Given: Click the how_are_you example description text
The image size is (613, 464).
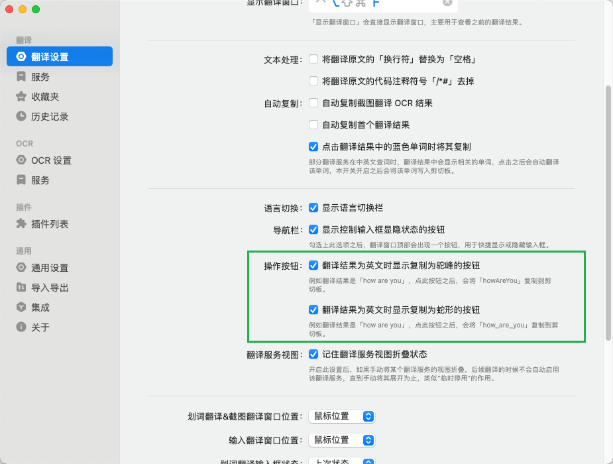Looking at the screenshot, I should (x=433, y=329).
